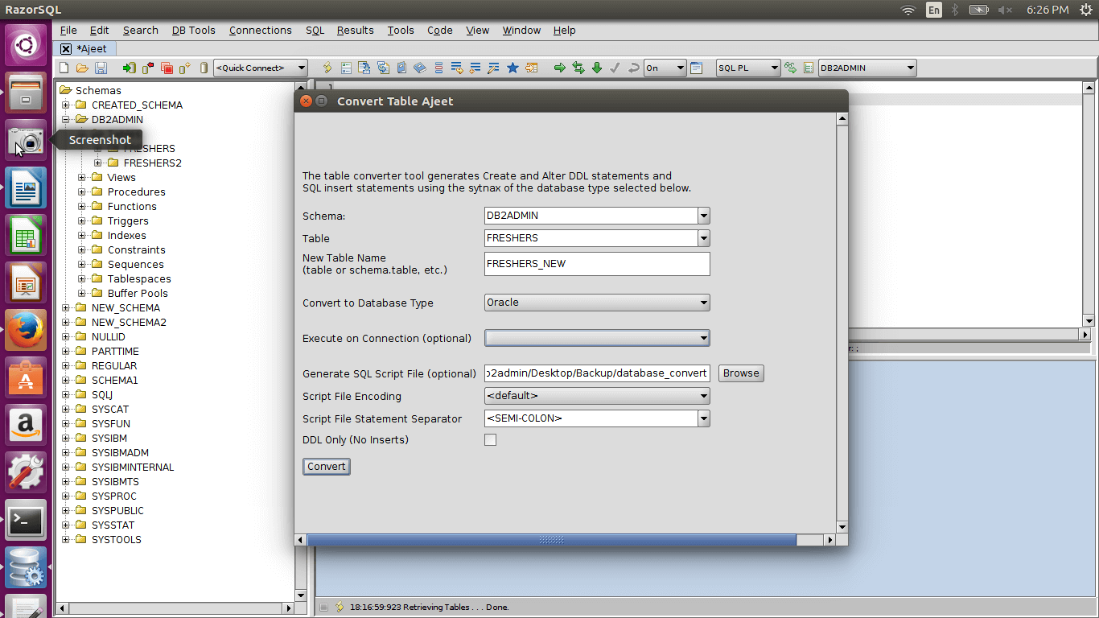Screen dimensions: 1099x618
Task: Open the Quick Connect dropdown
Action: [x=261, y=68]
